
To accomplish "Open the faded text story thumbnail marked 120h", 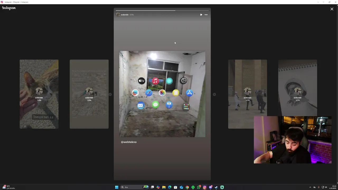I will 89,94.
